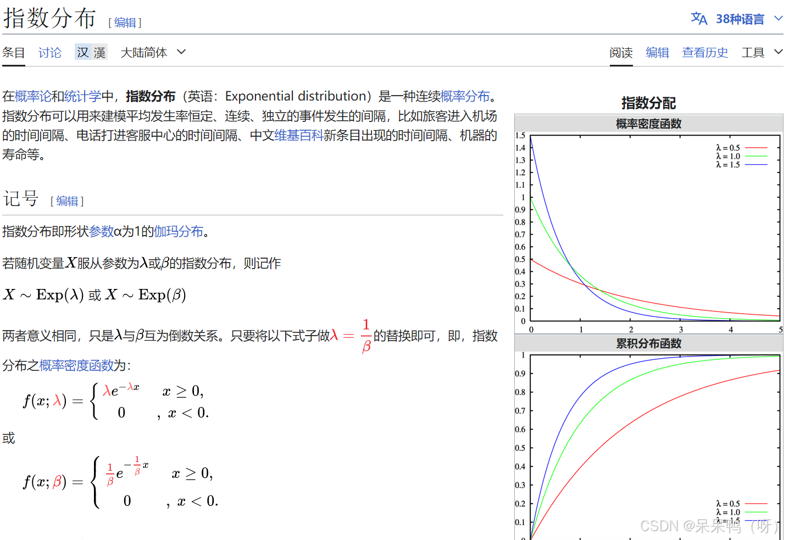
Task: Switch to the 编辑 edit view
Action: tap(657, 52)
